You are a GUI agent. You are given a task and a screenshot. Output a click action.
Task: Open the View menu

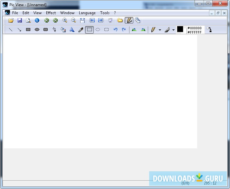[x=37, y=13]
